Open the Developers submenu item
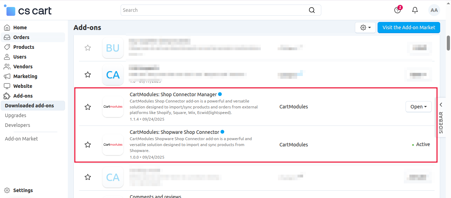451x198 pixels. pos(17,125)
